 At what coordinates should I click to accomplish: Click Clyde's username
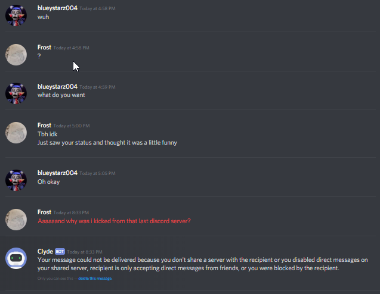pyautogui.click(x=45, y=251)
